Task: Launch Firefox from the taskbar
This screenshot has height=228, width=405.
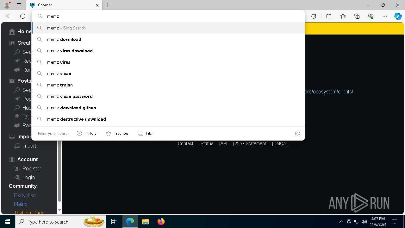Action: click(x=161, y=222)
